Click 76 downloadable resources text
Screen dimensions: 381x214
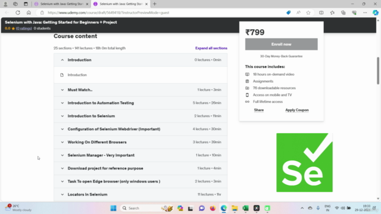point(274,88)
